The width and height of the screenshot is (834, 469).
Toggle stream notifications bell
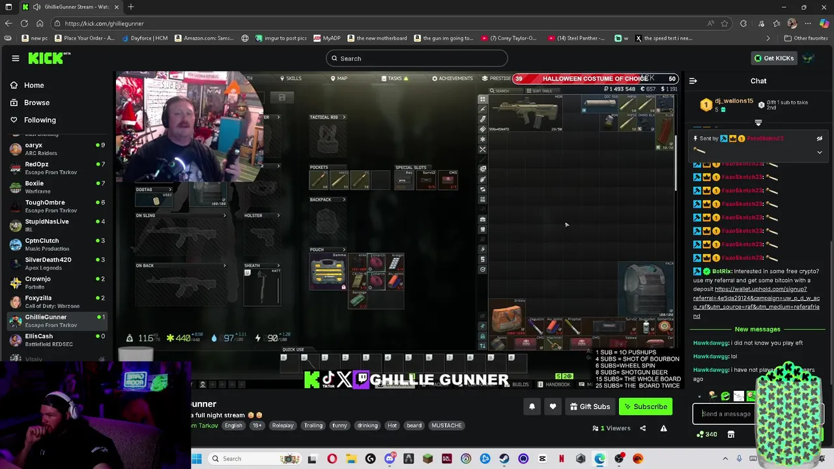(532, 406)
